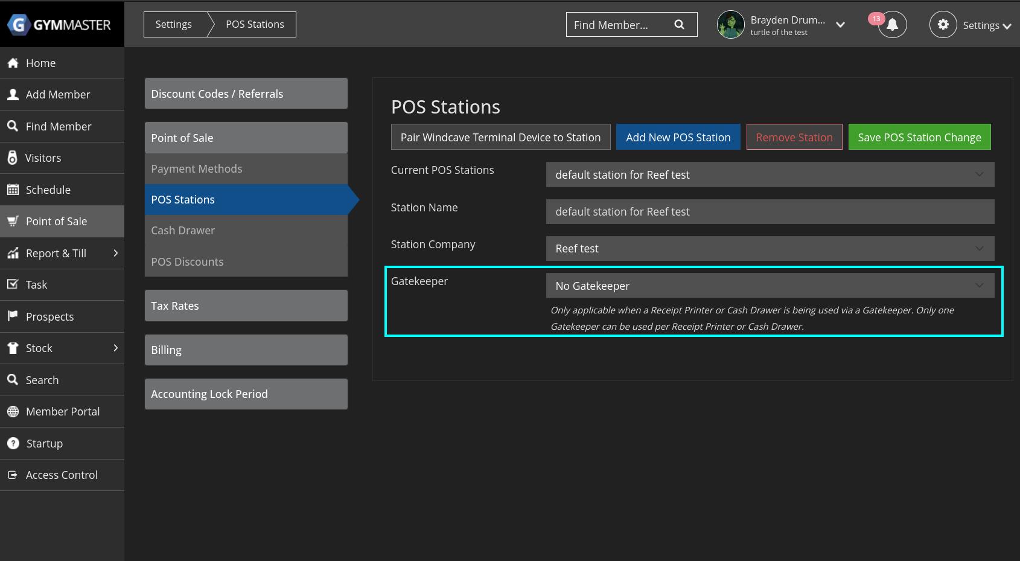Viewport: 1020px width, 561px height.
Task: Open the Current POS Stations dropdown
Action: tap(770, 175)
